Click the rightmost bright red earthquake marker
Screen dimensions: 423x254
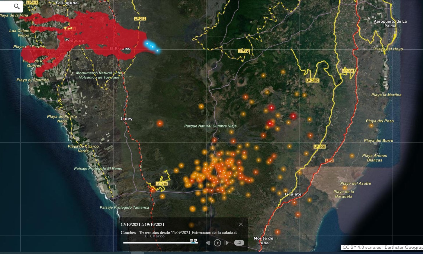(x=293, y=116)
